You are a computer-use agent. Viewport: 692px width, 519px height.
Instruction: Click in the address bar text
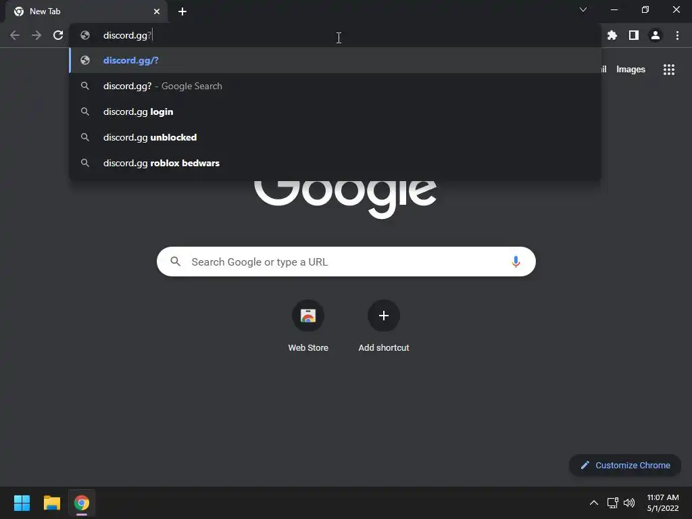point(127,35)
